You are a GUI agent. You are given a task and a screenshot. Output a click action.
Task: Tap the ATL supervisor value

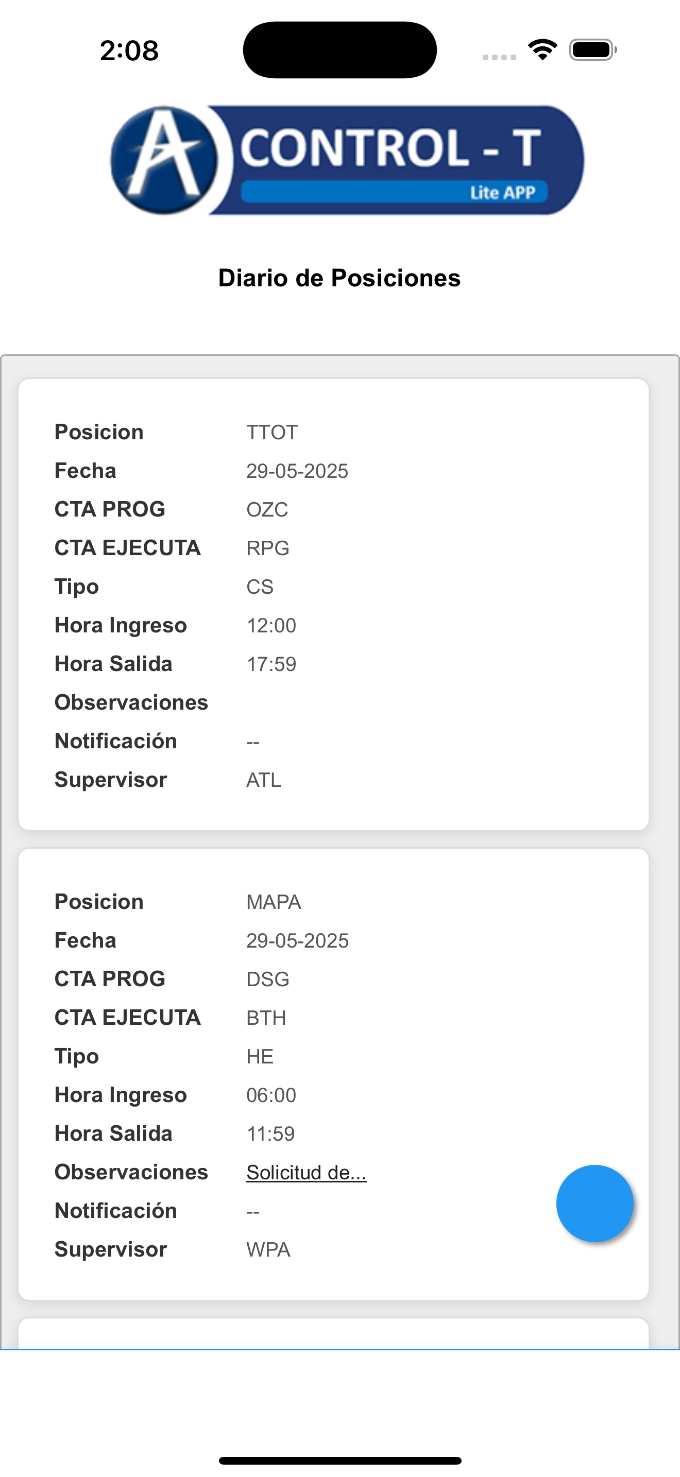coord(264,780)
